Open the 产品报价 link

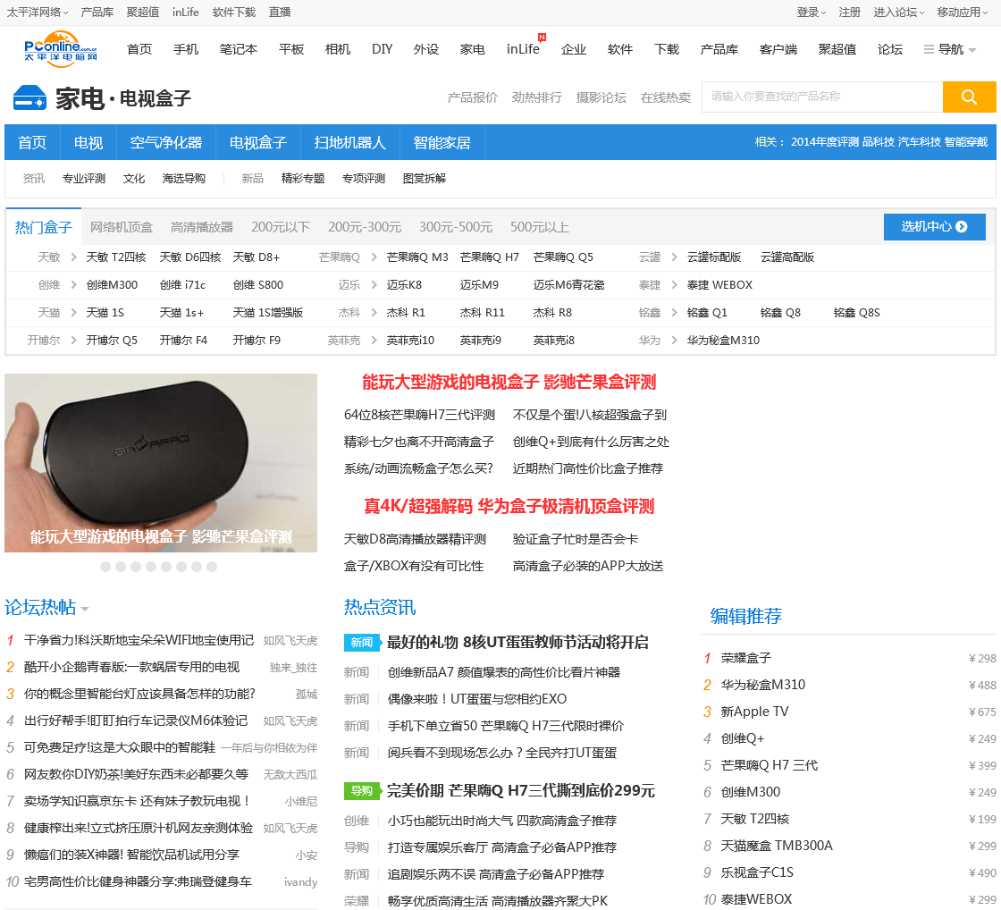[x=472, y=97]
